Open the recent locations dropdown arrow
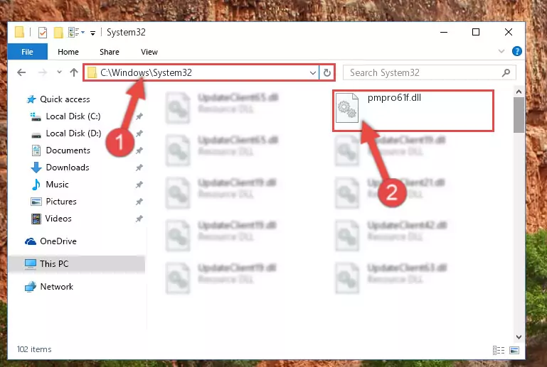 click(x=59, y=72)
